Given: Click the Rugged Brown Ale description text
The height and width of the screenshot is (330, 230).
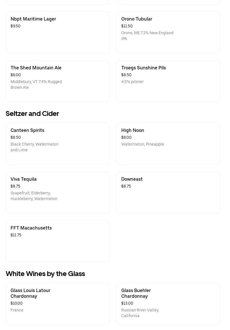Looking at the screenshot, I should click(36, 84).
